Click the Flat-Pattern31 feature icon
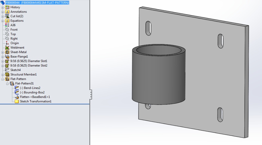Viewport: 262px width, 145px height. pyautogui.click(x=12, y=83)
